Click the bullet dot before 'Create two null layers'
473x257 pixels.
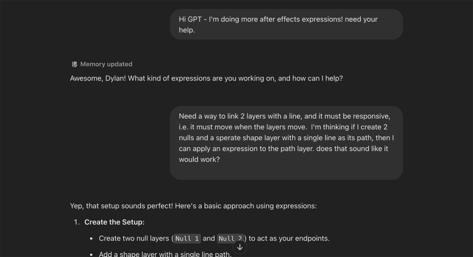point(91,239)
